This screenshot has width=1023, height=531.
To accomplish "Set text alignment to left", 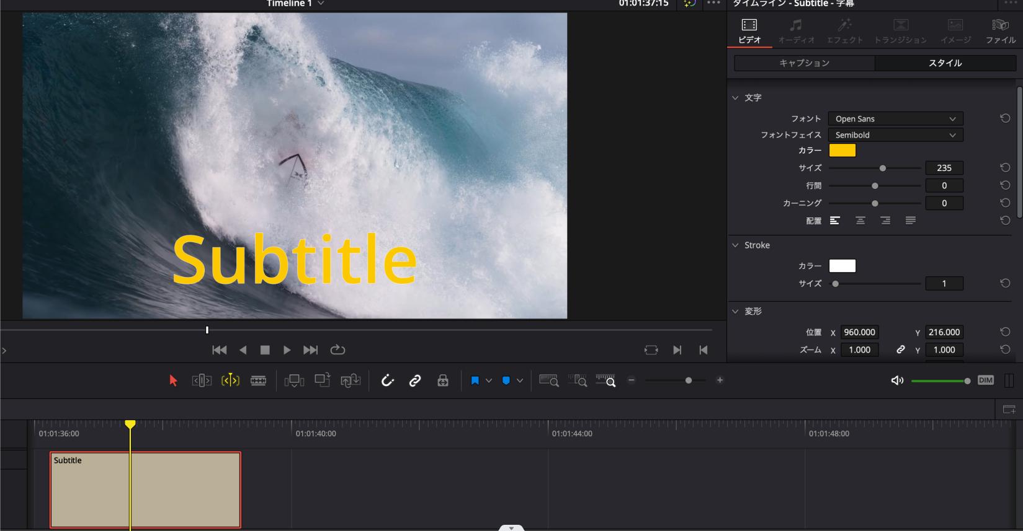I will point(835,221).
